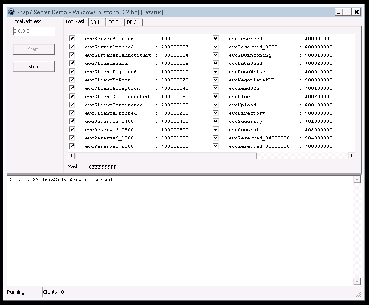Switch to the Log Mask tab

click(75, 22)
